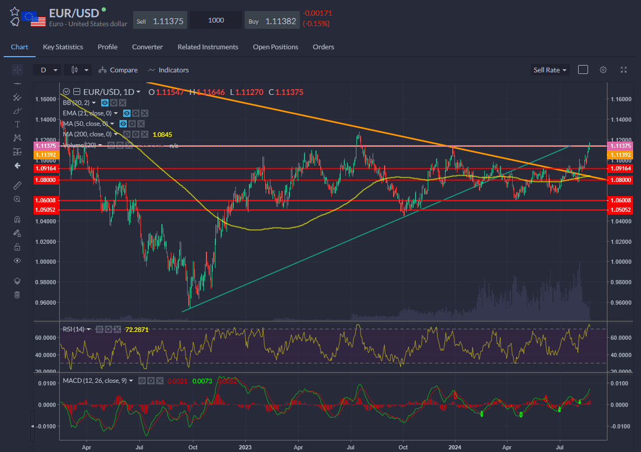The image size is (641, 452).
Task: Select the XABCD pattern tool
Action: (x=17, y=137)
